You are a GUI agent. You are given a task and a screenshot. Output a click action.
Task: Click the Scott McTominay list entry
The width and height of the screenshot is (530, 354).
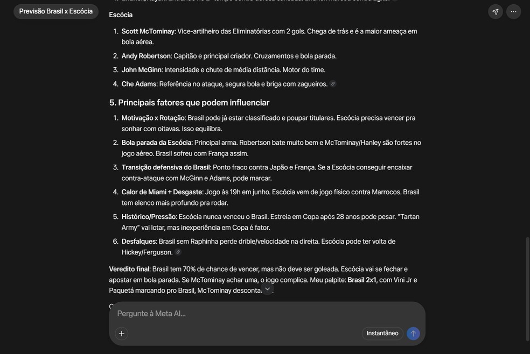269,37
